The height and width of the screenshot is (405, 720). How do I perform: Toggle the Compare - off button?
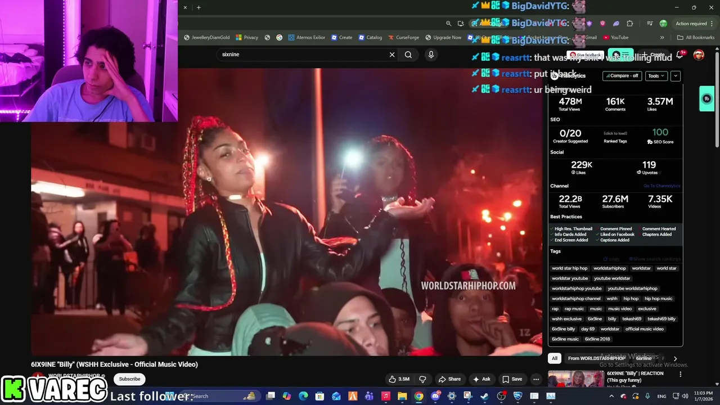pyautogui.click(x=622, y=76)
